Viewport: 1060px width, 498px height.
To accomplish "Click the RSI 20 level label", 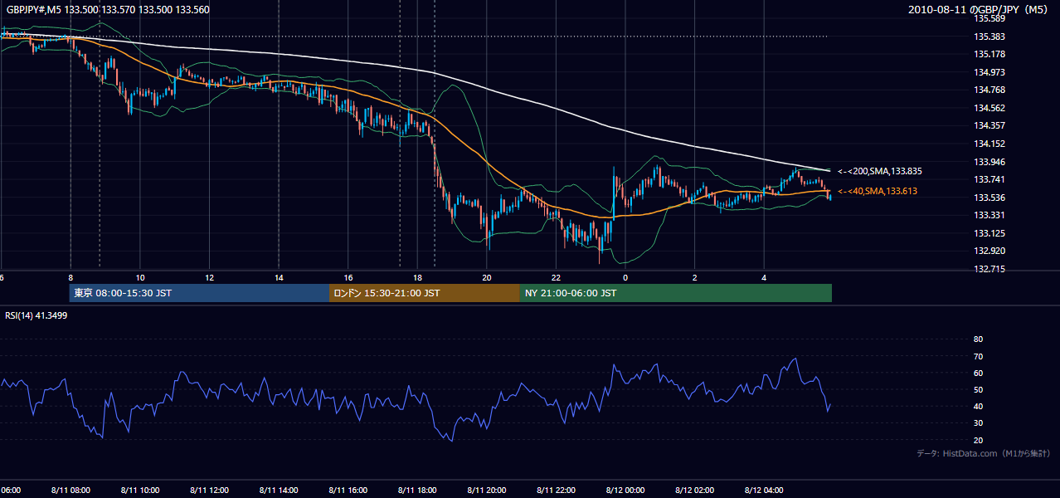I will tap(978, 440).
